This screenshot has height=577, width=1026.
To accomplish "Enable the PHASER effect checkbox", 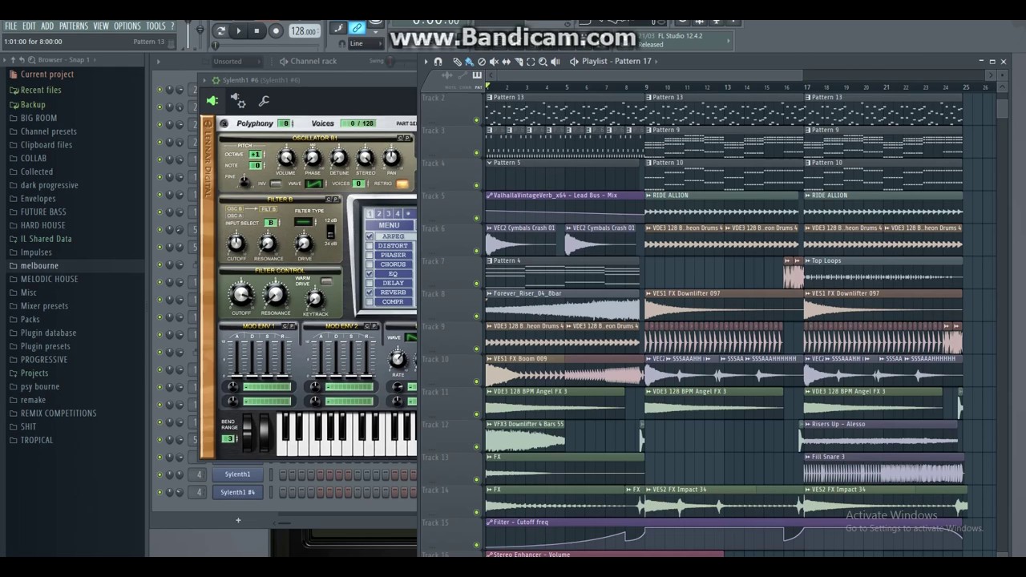I will [x=370, y=255].
